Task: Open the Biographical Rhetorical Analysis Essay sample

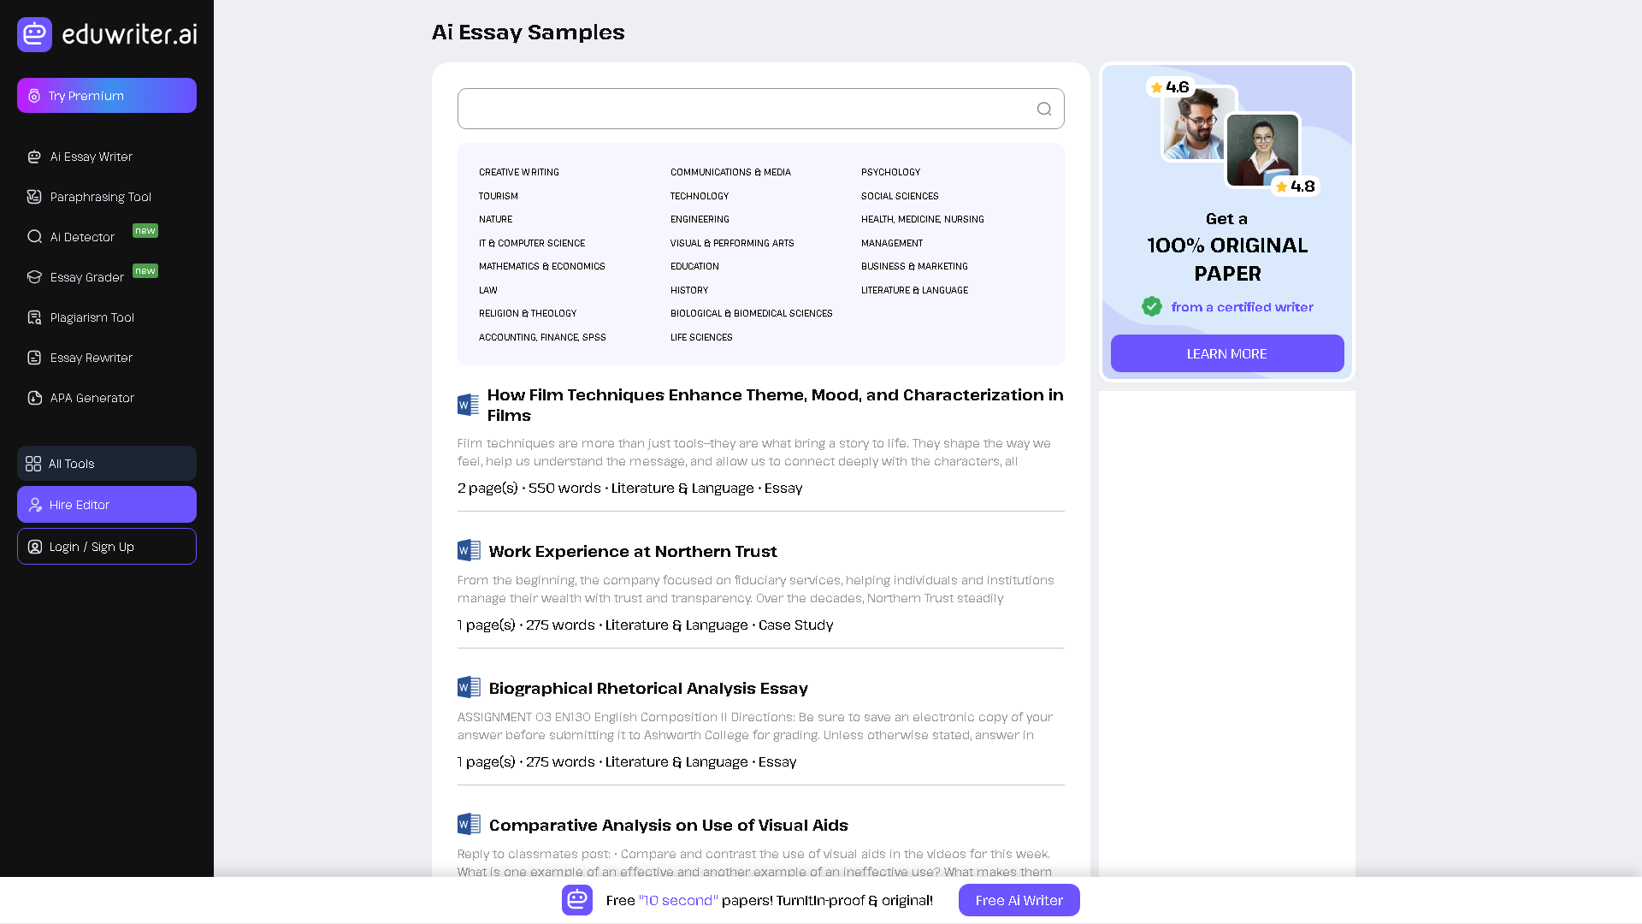Action: tap(647, 688)
